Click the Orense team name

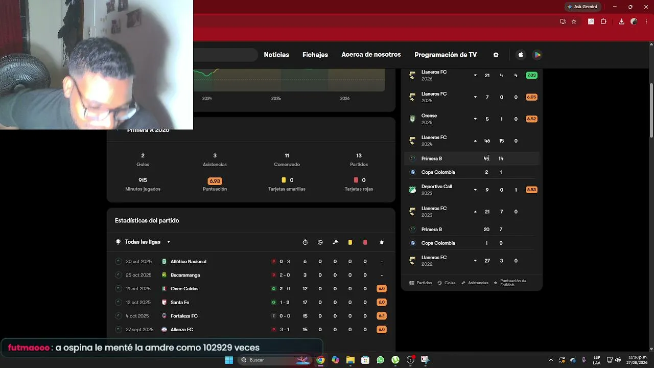click(x=429, y=116)
